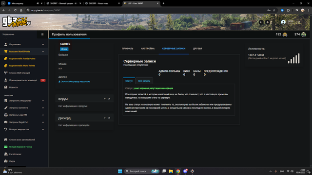
Task: Open notifications bell icon in header
Action: pos(268,22)
